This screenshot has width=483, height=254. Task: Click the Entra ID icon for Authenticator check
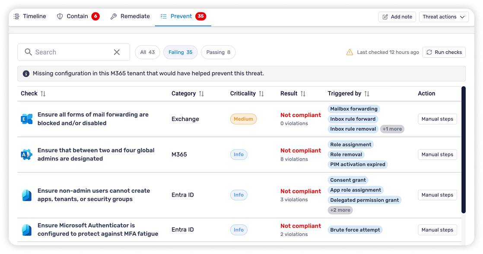(x=27, y=230)
